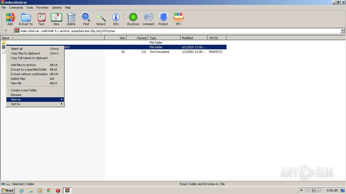Show archive Info icon
Viewport: 346px width, 194px height.
pos(116,19)
